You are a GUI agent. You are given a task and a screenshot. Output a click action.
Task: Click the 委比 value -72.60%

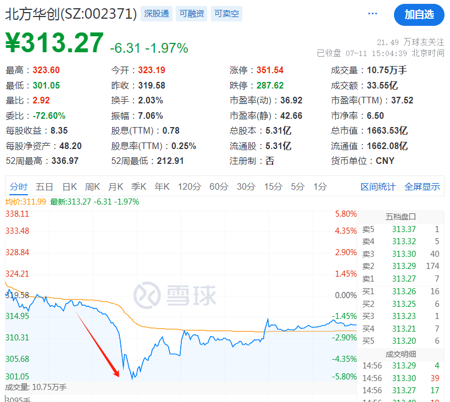pyautogui.click(x=49, y=115)
